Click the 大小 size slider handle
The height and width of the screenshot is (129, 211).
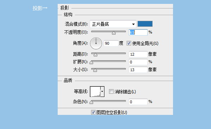[95, 70]
